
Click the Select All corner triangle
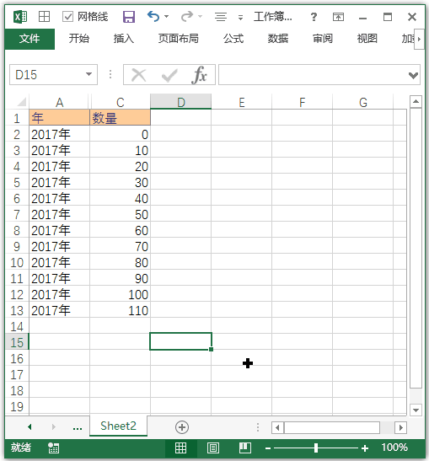[x=21, y=102]
